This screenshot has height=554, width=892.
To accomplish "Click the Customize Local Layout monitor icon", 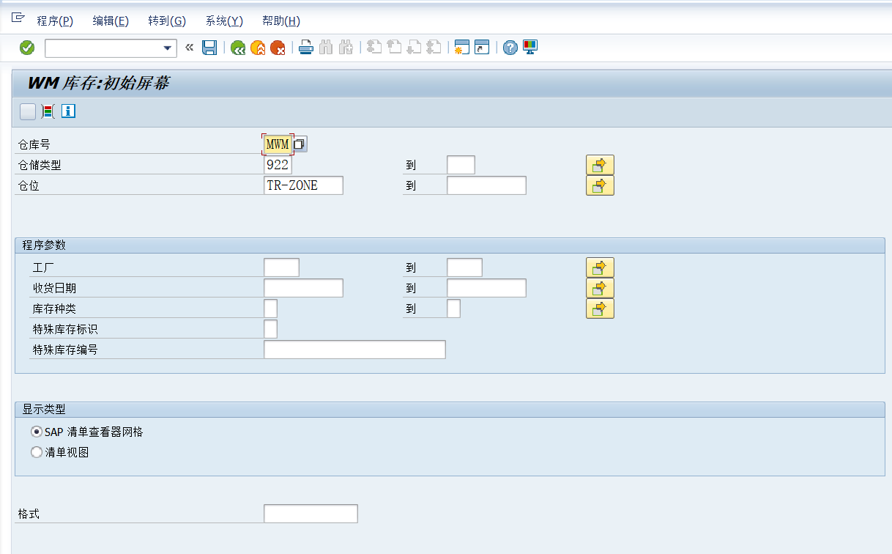I will (530, 48).
